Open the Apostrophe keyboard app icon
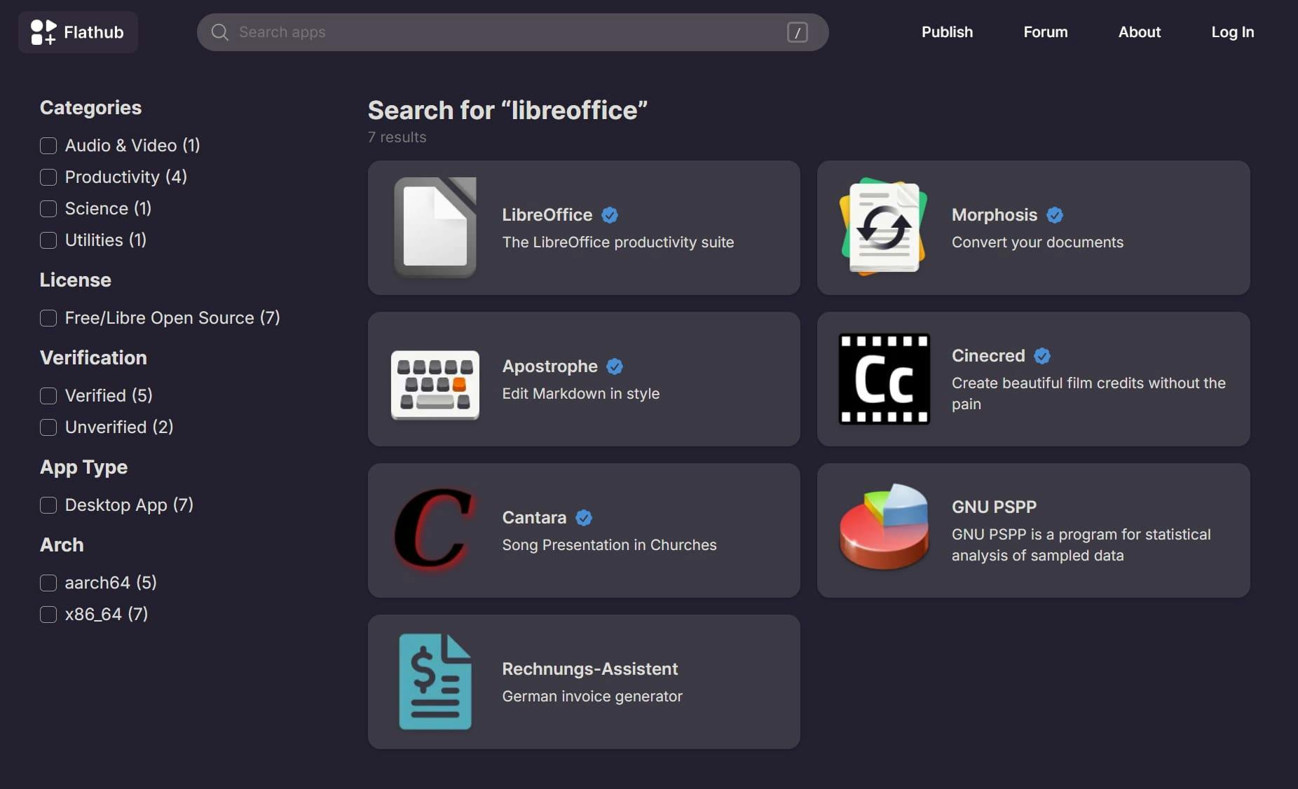 435,385
